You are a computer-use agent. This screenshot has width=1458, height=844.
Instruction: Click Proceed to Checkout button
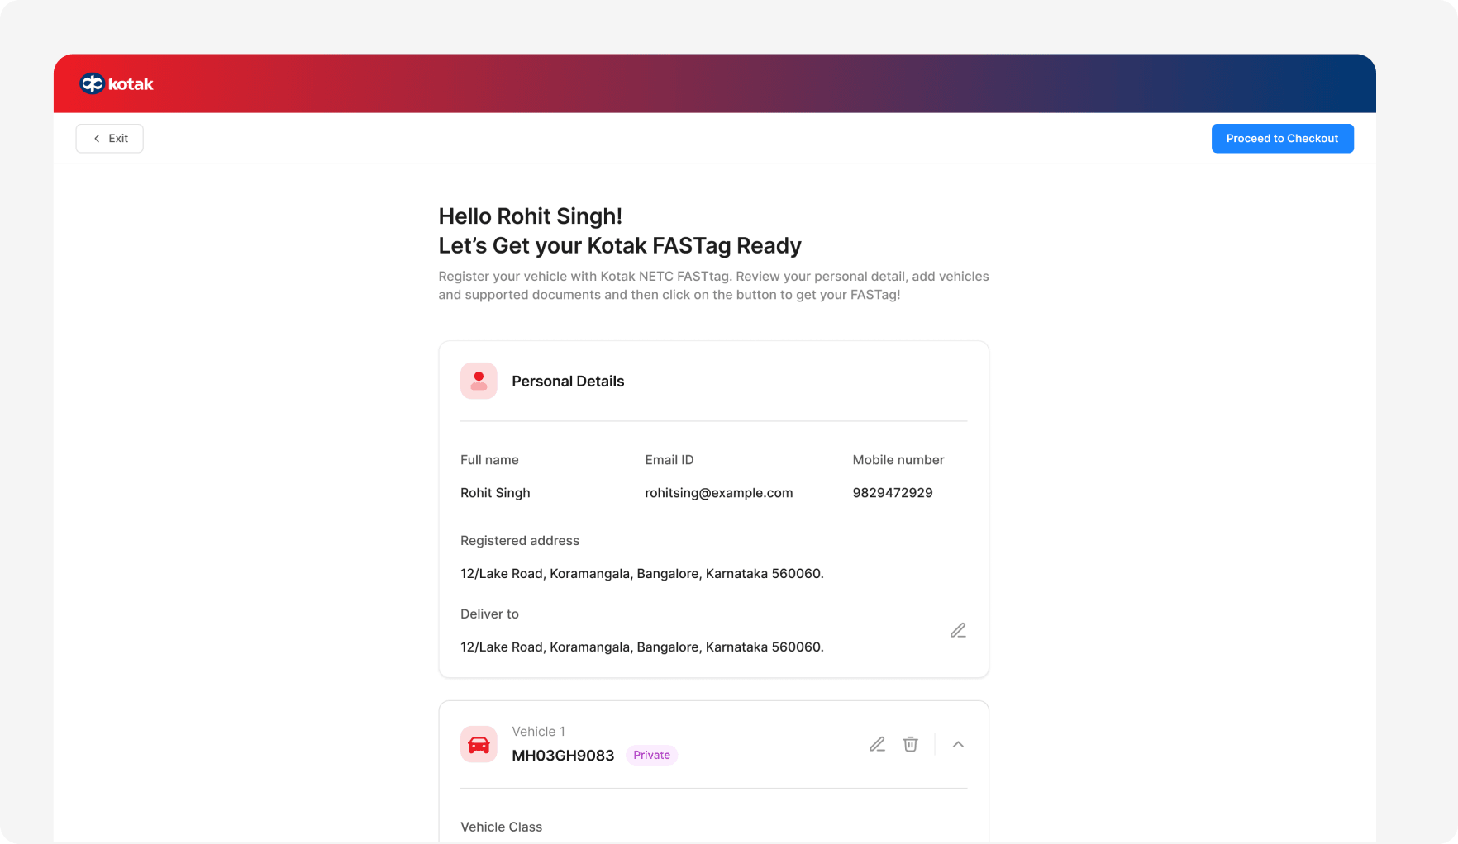tap(1282, 139)
